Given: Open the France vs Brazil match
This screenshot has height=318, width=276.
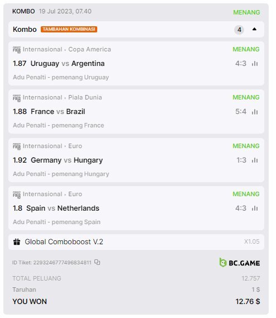Looking at the screenshot, I should click(58, 112).
